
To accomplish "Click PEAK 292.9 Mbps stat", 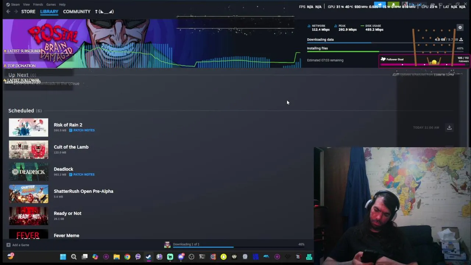I will click(x=346, y=28).
